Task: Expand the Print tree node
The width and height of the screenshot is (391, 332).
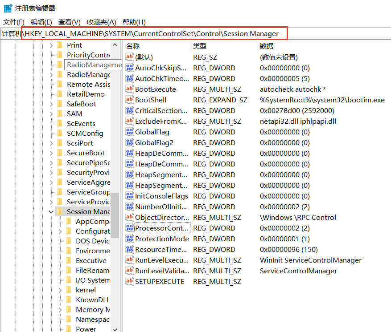Action: 51,45
